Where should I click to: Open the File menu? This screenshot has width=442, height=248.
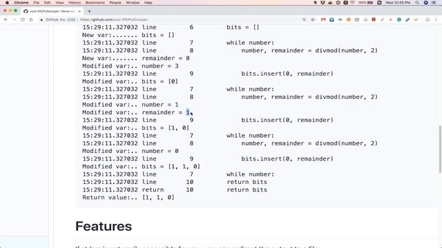pyautogui.click(x=37, y=3)
